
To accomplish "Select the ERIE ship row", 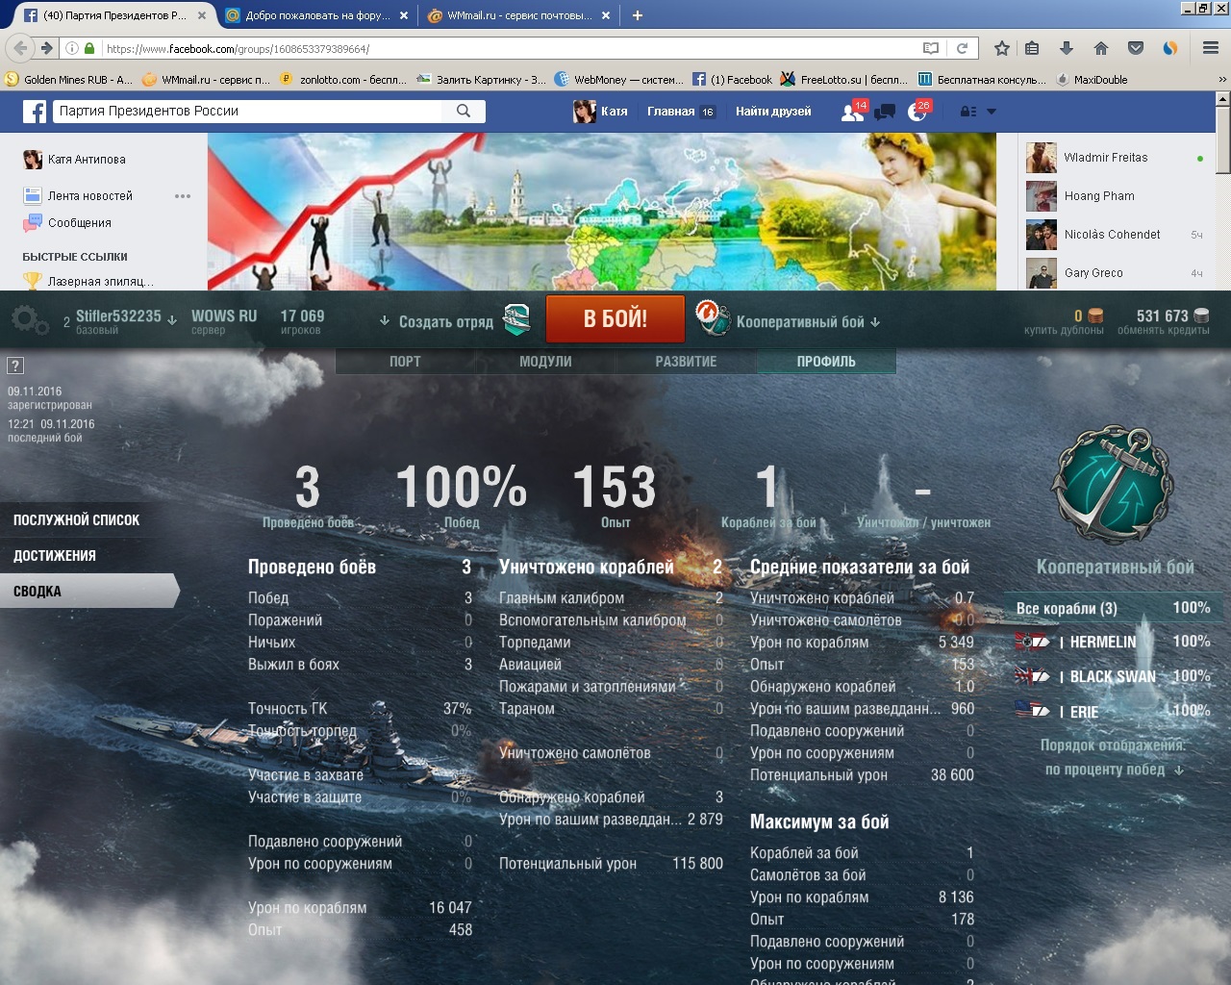I will [x=1113, y=711].
